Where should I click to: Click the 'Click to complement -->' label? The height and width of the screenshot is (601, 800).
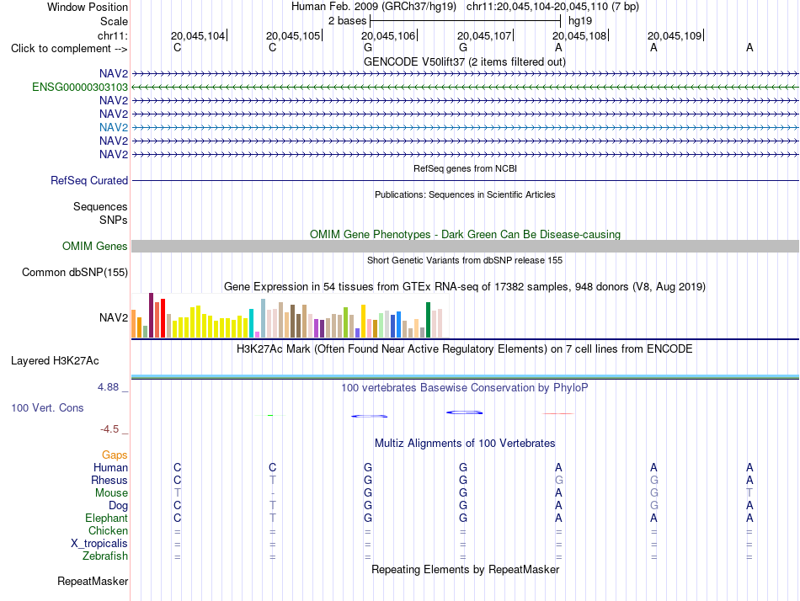tap(69, 49)
